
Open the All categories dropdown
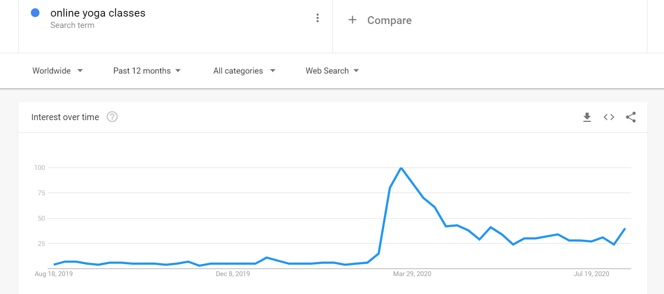point(245,71)
